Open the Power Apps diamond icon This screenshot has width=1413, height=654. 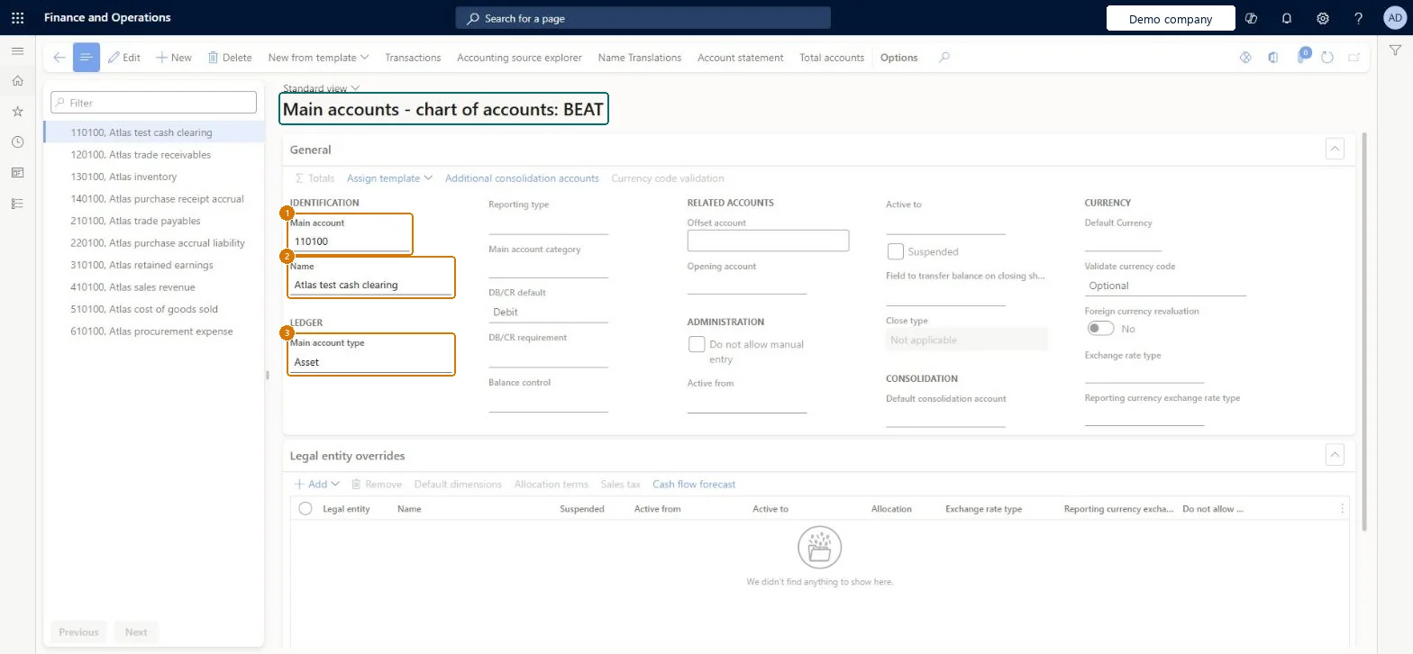[1245, 57]
